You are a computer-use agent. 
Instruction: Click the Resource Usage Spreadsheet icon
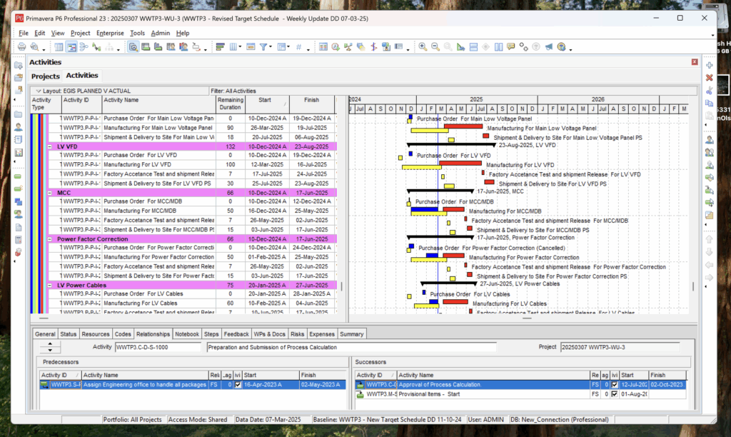click(x=171, y=46)
